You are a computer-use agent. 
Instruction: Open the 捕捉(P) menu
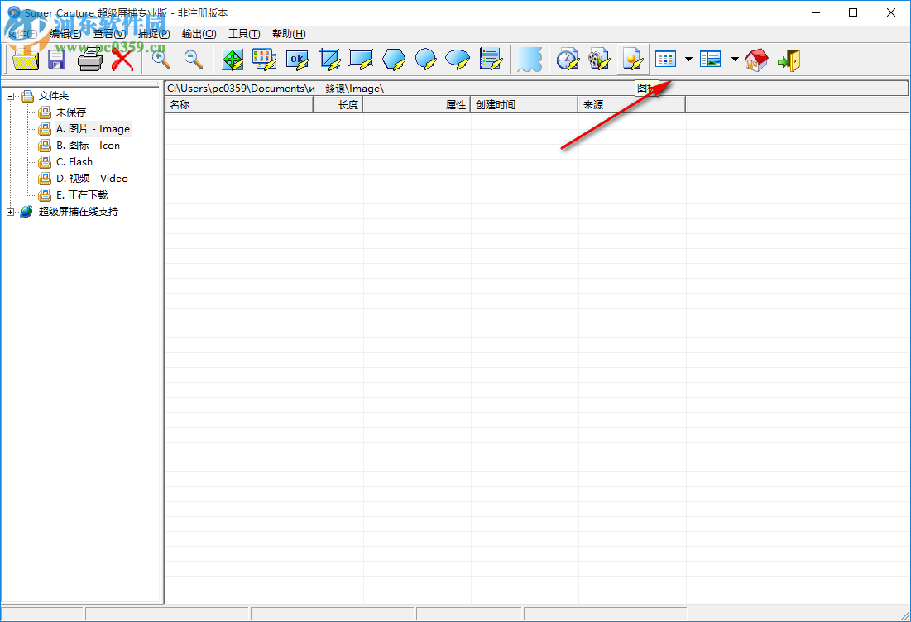(x=154, y=34)
